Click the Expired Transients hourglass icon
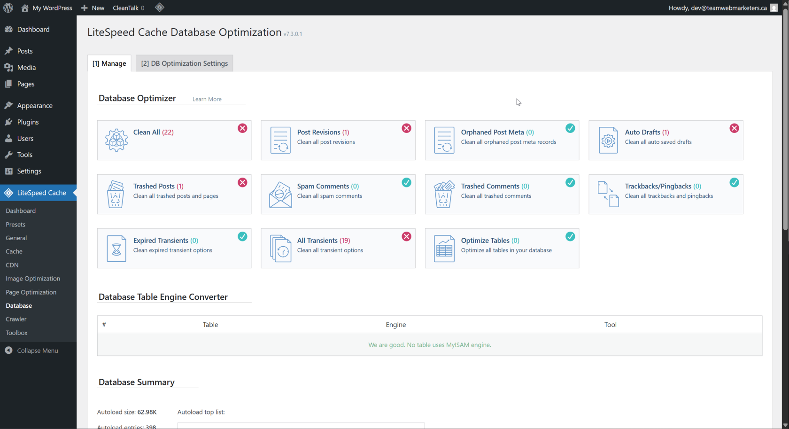This screenshot has height=429, width=789. click(116, 249)
